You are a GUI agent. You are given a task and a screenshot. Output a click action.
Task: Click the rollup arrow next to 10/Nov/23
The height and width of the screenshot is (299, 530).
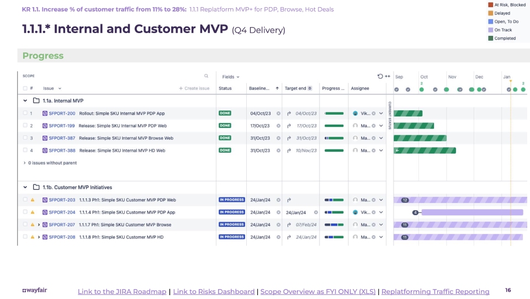point(289,151)
